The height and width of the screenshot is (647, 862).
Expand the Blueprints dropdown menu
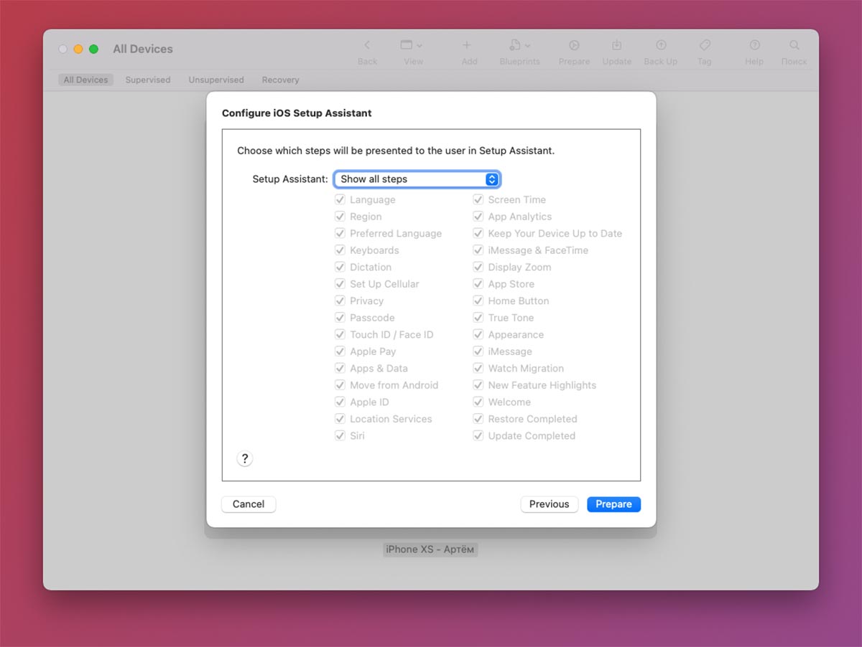point(519,45)
